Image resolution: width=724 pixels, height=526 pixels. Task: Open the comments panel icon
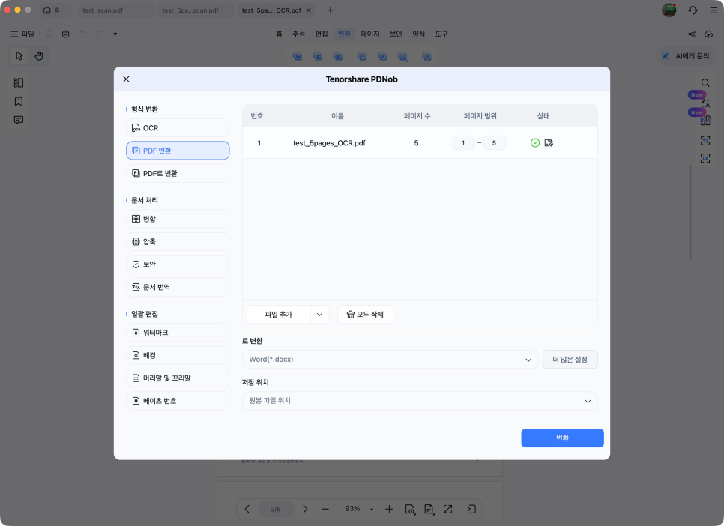[19, 120]
